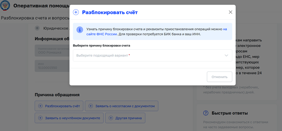Click the plus icon on Другая причина

pos(111,118)
